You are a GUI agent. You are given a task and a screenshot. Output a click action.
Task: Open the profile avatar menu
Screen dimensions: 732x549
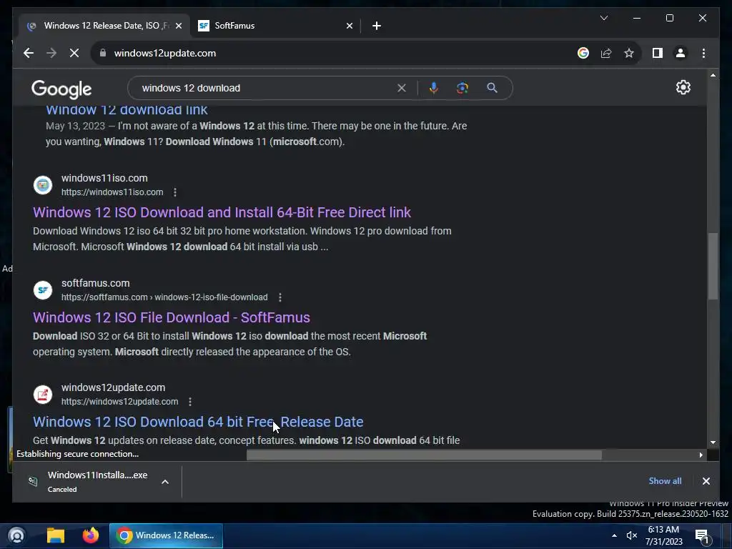(681, 53)
